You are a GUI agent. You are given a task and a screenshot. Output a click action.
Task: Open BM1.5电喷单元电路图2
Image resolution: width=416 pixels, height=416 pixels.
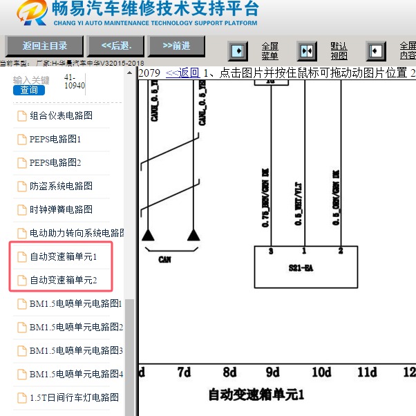[76, 327]
